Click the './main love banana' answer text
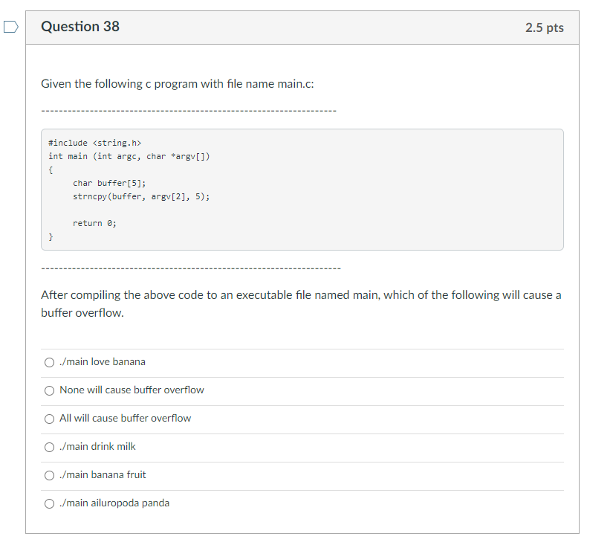Viewport: 613px width, 548px height. click(103, 362)
